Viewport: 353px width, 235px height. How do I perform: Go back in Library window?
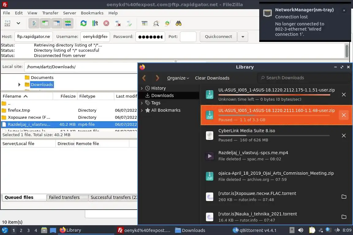pyautogui.click(x=144, y=78)
